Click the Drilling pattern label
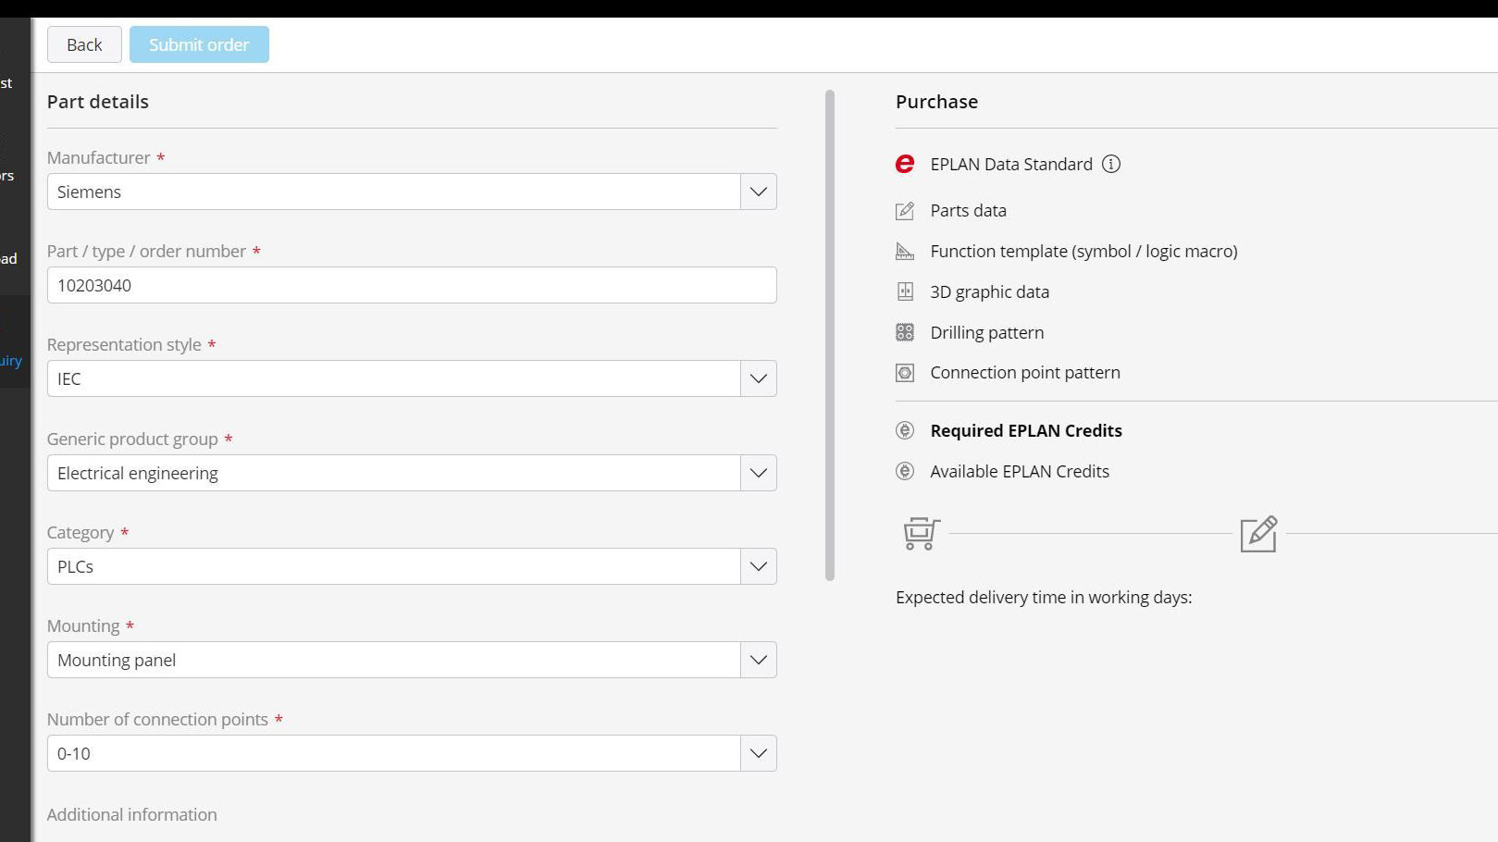1498x842 pixels. [986, 333]
